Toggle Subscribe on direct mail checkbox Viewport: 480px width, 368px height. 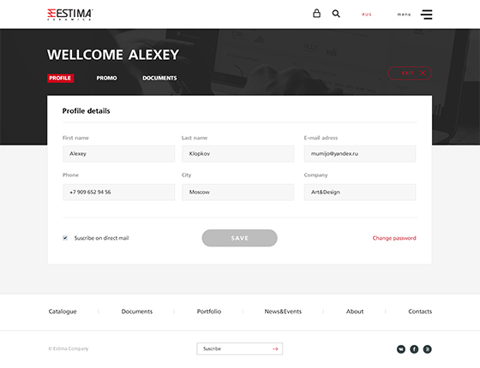click(65, 238)
